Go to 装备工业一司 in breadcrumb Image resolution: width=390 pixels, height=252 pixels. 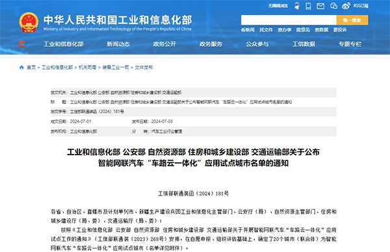pyautogui.click(x=116, y=68)
